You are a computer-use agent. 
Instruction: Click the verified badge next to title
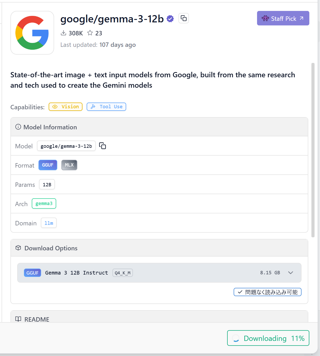170,19
